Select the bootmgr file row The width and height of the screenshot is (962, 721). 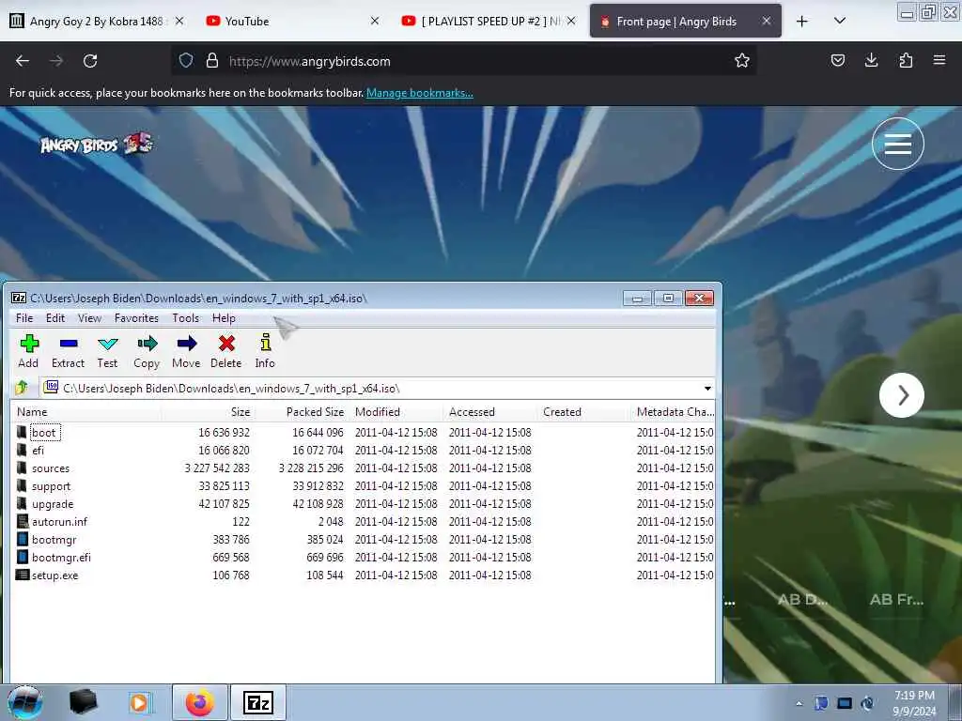(x=364, y=540)
